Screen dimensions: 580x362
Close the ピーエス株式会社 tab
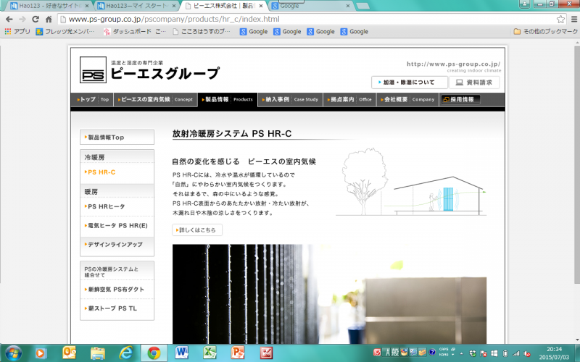(x=261, y=6)
